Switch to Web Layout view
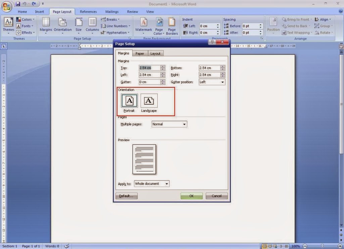This screenshot has width=344, height=249. pyautogui.click(x=275, y=246)
